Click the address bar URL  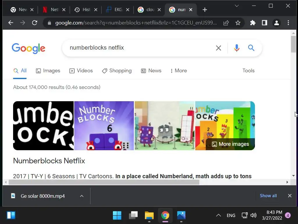coord(136,23)
